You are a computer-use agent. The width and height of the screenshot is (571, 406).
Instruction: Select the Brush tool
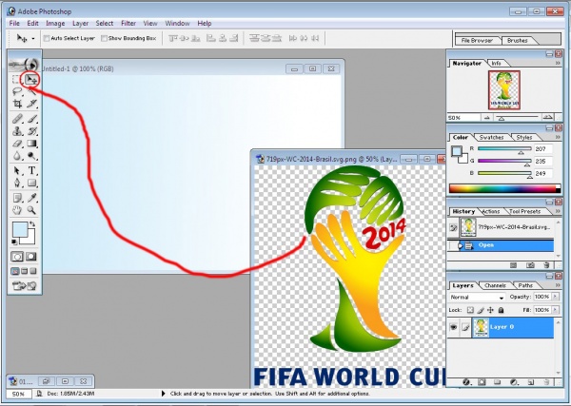pos(32,119)
